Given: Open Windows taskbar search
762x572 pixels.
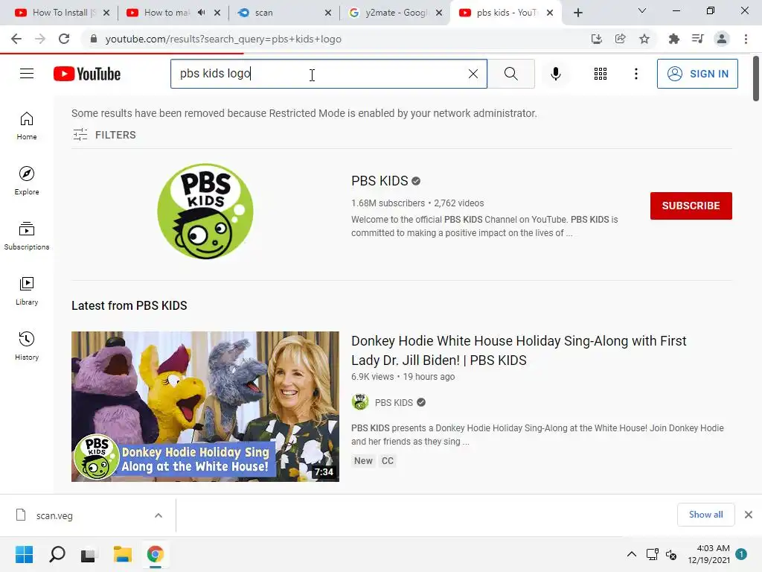Looking at the screenshot, I should 57,554.
